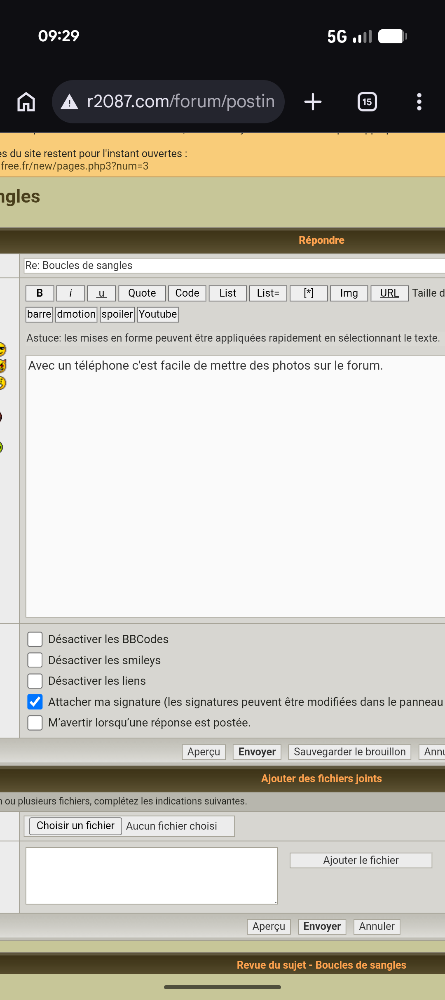Viewport: 445px width, 1000px height.
Task: Focus the subject field Re: Boucles de sangles
Action: click(234, 266)
